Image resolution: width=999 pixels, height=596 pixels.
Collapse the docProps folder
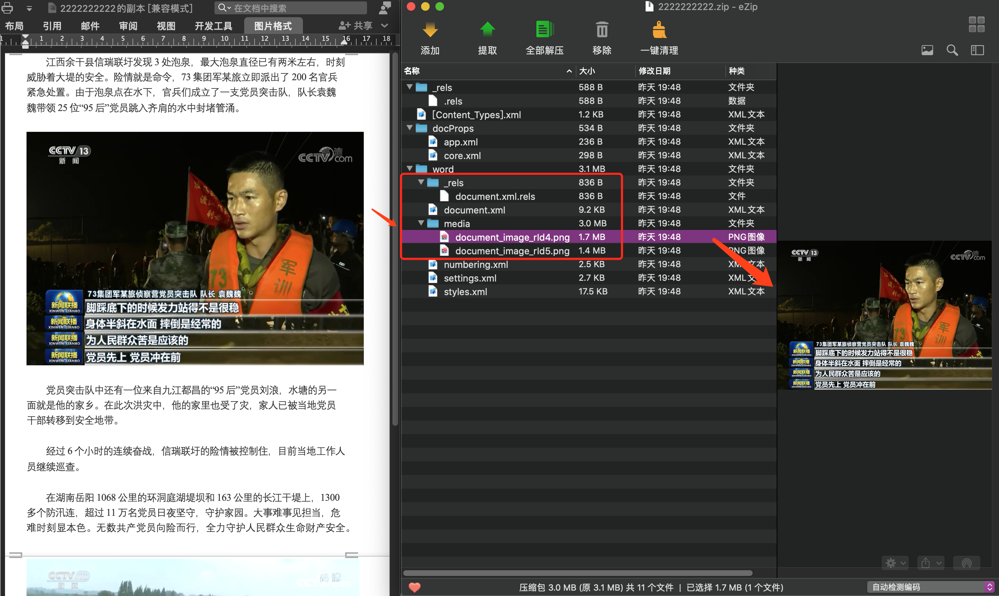pos(409,128)
